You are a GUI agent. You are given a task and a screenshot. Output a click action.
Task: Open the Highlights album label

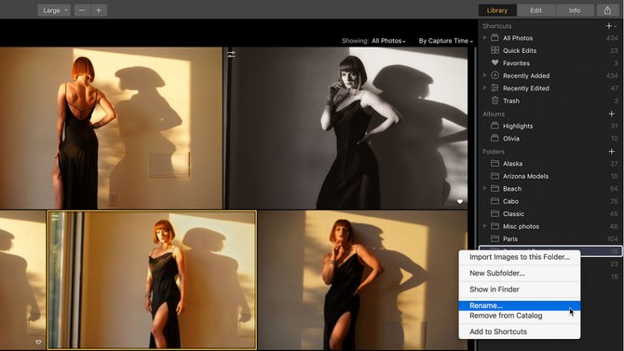(518, 126)
